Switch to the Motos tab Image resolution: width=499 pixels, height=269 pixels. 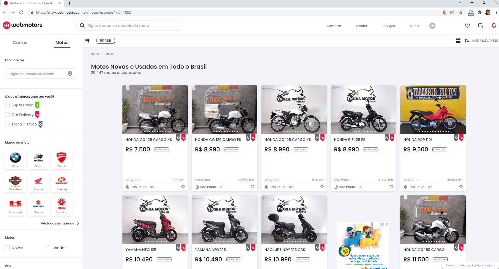tap(62, 42)
